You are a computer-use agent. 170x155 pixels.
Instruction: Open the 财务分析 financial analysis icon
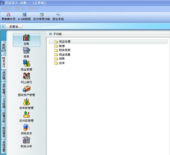pos(26,142)
